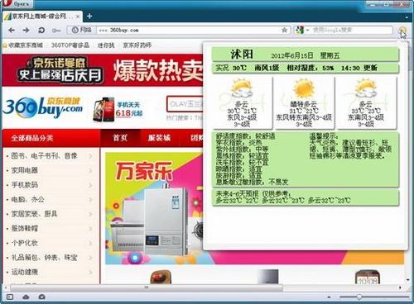Expand chevron beside 个护化妆
This screenshot has height=304, width=414.
90,244
